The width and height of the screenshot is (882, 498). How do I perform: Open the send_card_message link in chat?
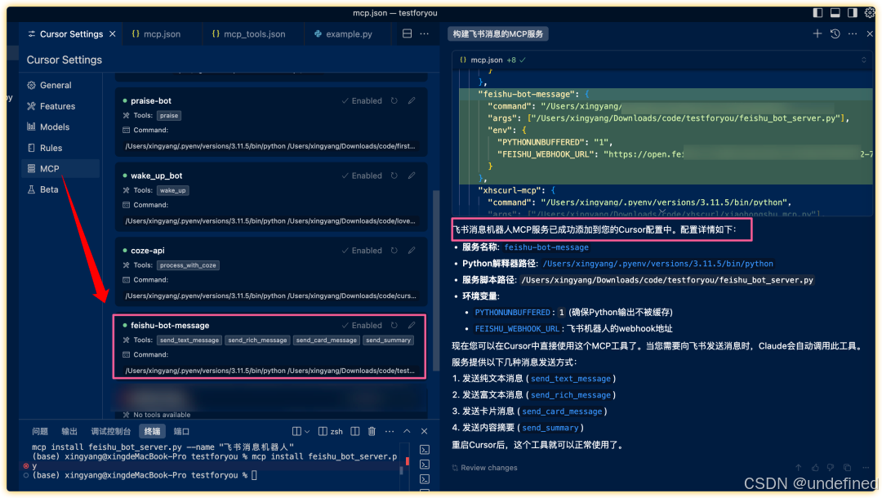point(562,412)
